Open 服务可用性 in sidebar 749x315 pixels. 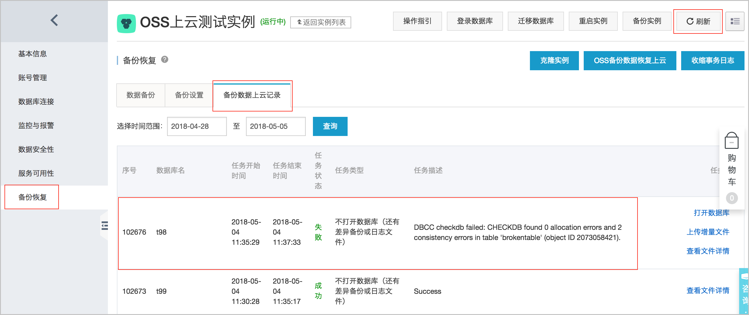(36, 173)
